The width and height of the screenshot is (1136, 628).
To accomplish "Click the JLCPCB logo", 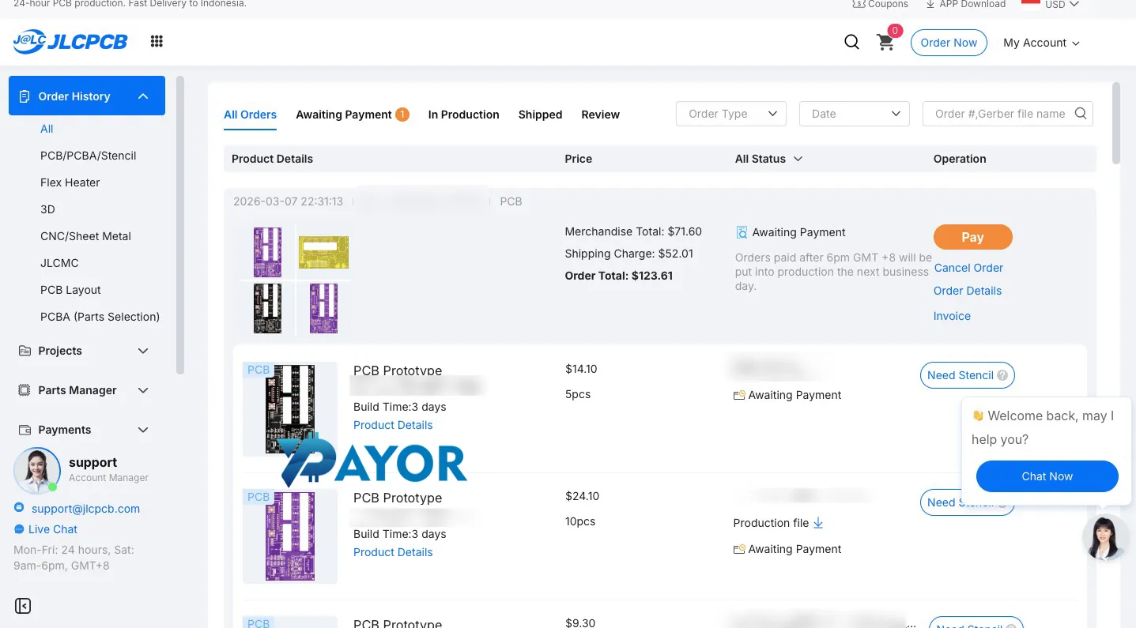I will coord(70,42).
